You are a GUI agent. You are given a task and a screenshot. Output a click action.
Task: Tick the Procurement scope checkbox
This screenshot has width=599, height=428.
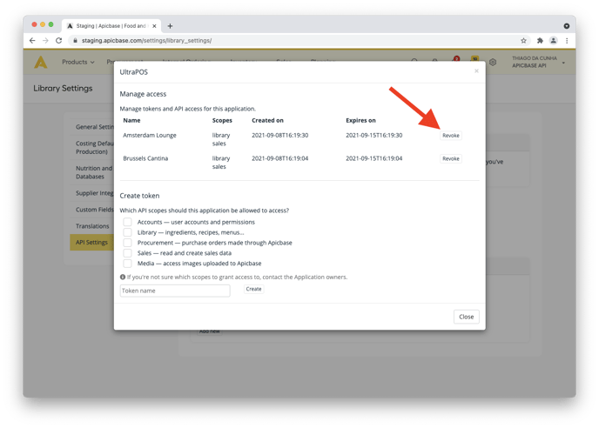click(x=128, y=243)
